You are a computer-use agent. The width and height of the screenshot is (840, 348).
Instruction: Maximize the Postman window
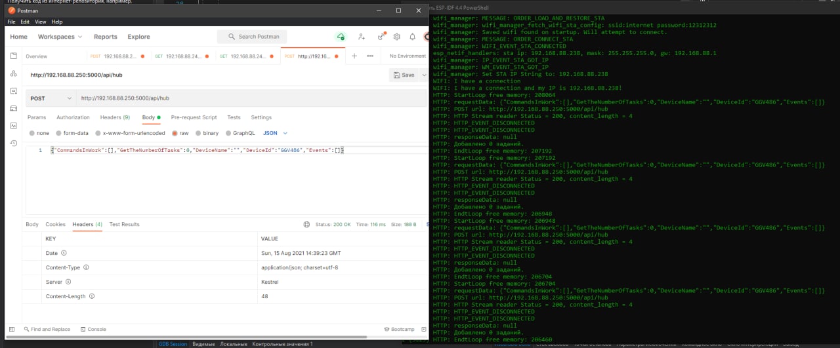398,10
